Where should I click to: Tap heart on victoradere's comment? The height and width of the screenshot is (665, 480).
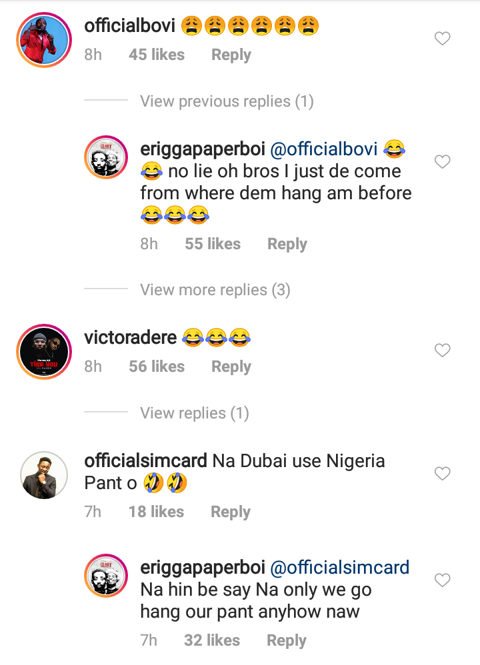443,350
